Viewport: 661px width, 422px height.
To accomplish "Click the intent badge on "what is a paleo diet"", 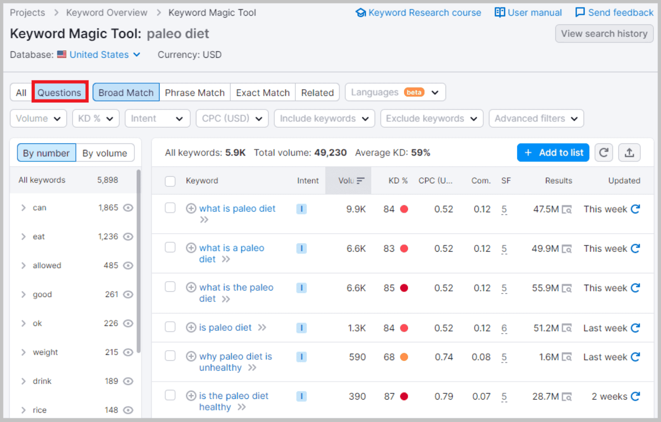I will coord(302,248).
